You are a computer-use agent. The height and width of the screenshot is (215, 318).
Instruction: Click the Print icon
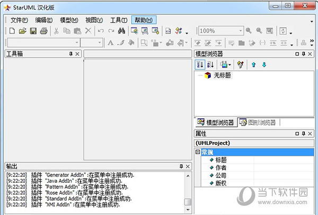[44, 31]
